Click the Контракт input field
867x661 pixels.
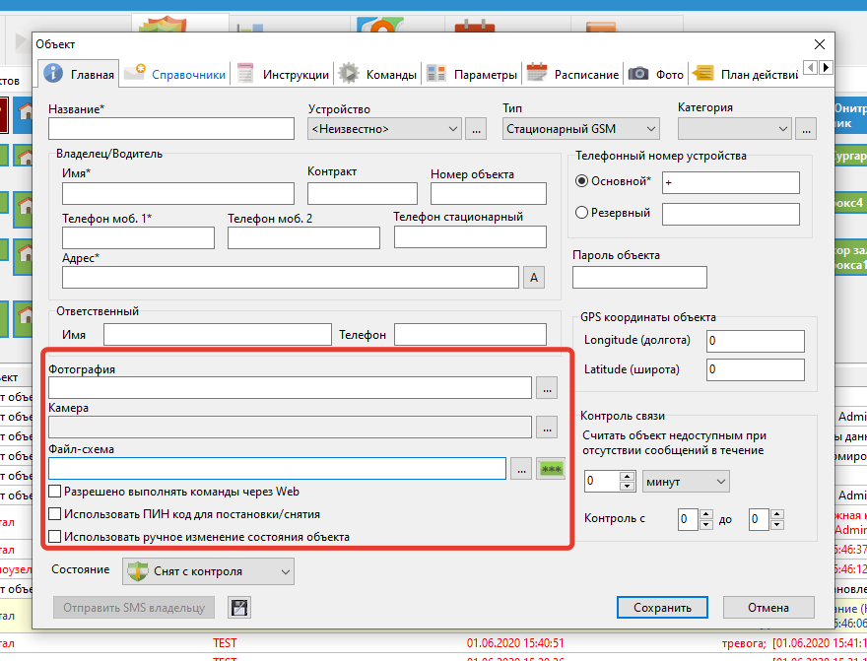point(363,194)
